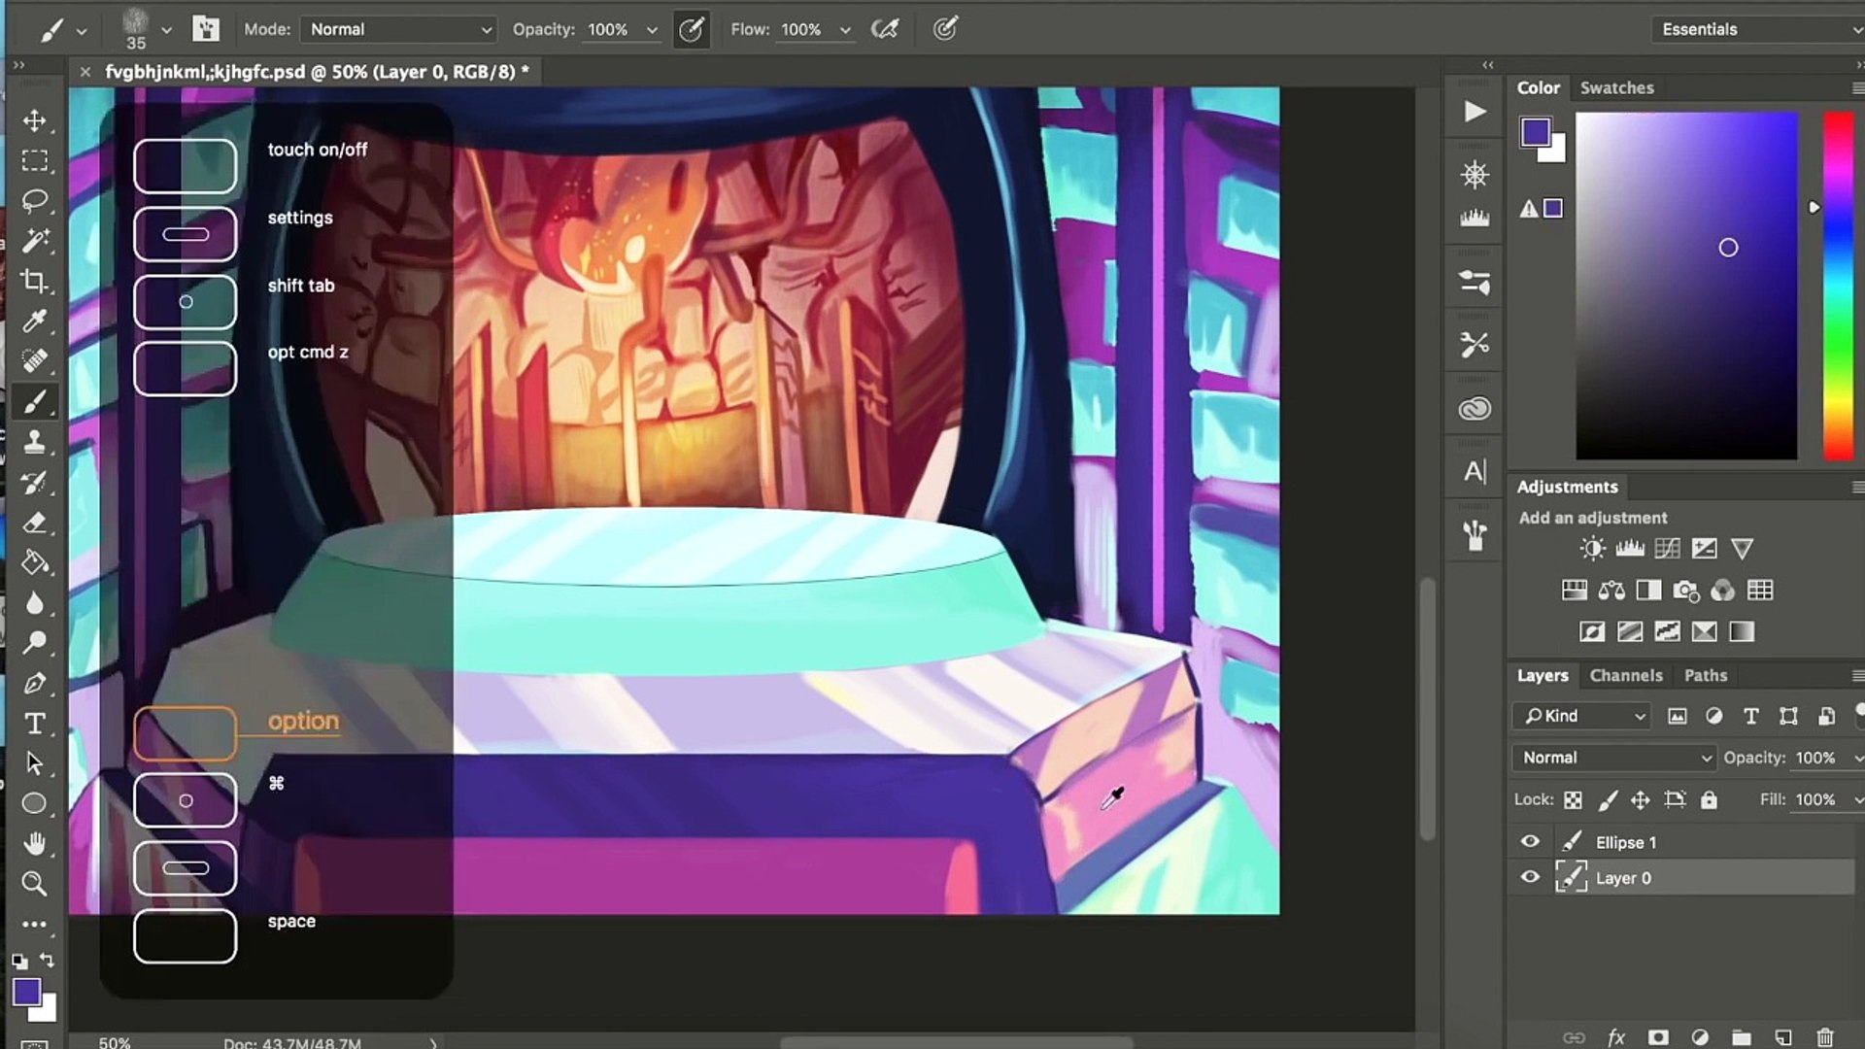The height and width of the screenshot is (1049, 1865).
Task: Add a Brightness/Contrast adjustment
Action: (x=1592, y=549)
